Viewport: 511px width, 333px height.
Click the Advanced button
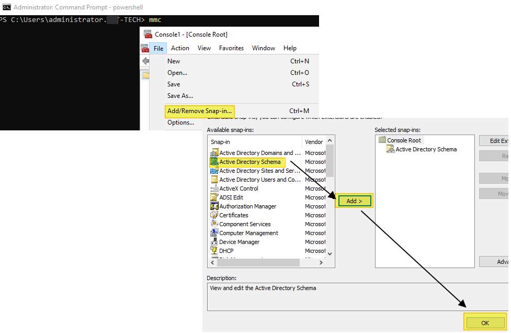pyautogui.click(x=494, y=262)
